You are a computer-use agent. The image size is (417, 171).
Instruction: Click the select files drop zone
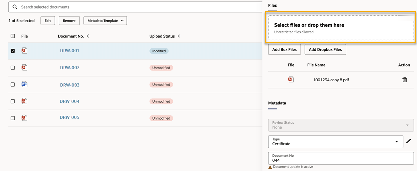pyautogui.click(x=341, y=28)
